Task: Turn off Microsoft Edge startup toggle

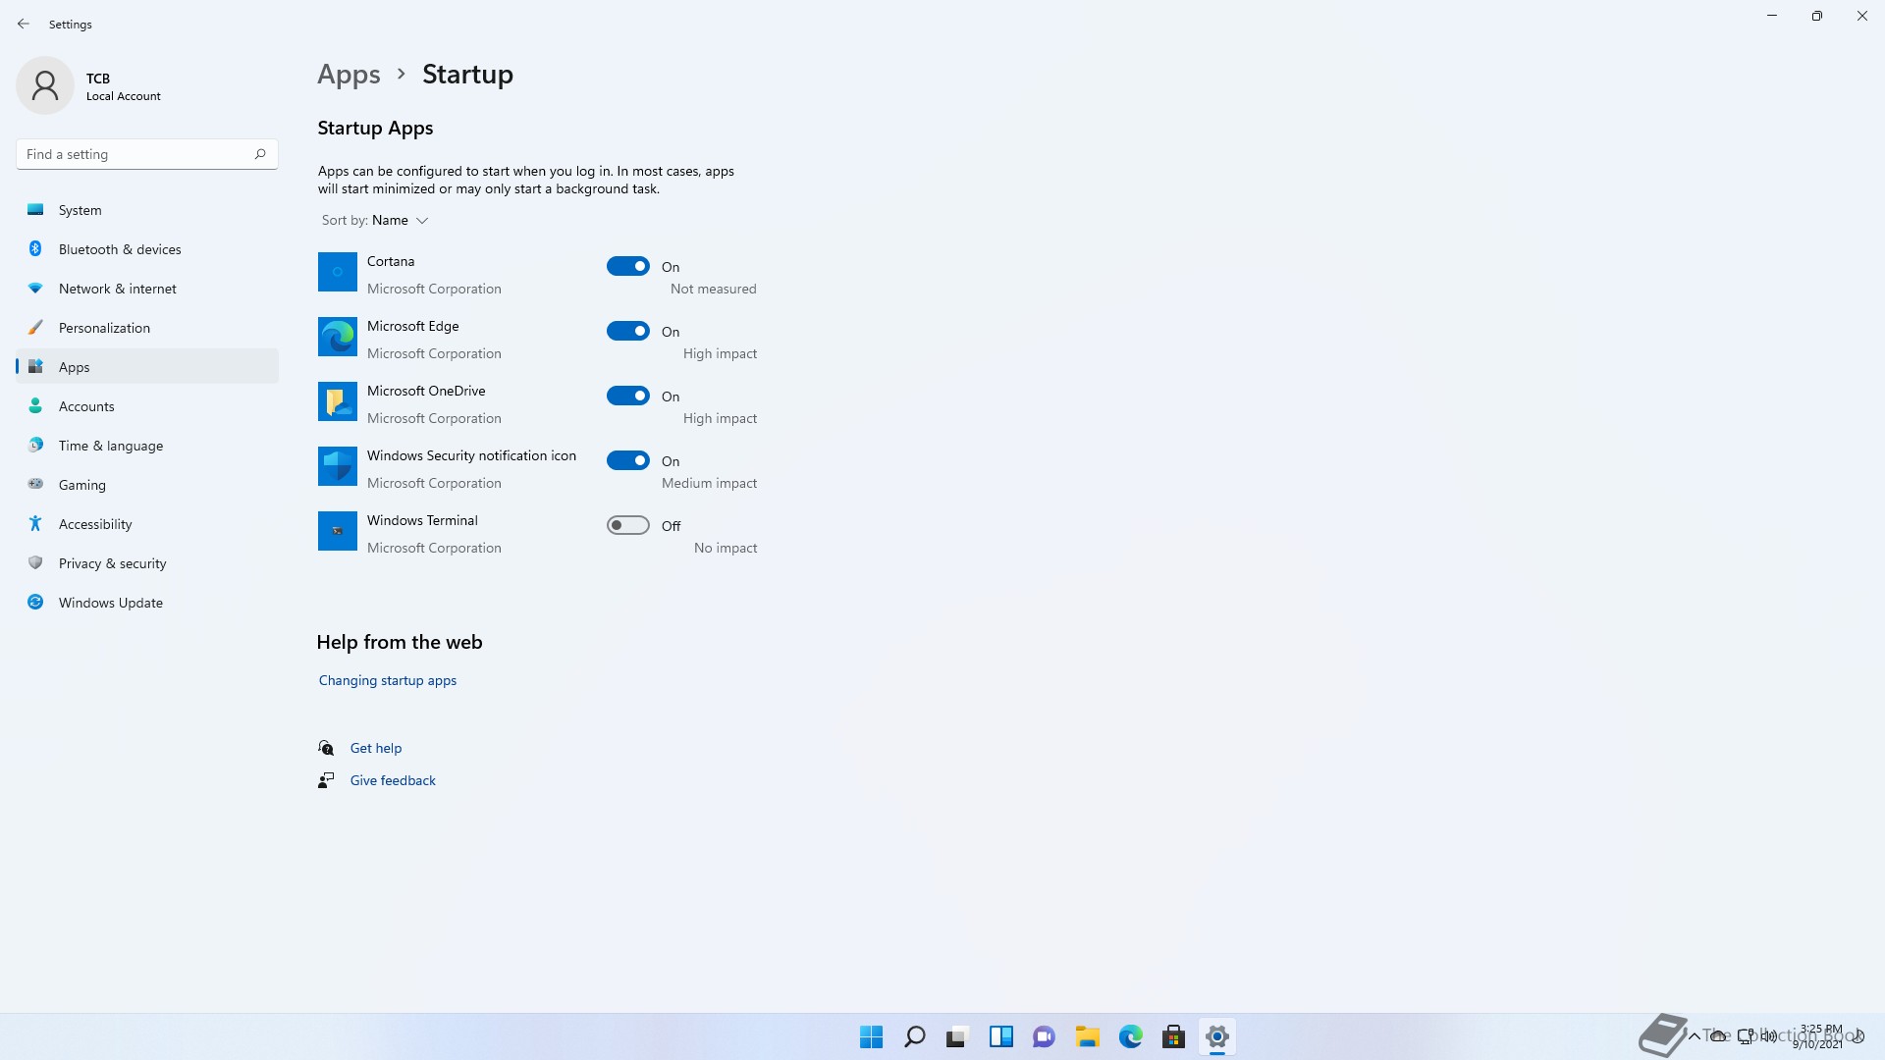Action: [x=628, y=331]
